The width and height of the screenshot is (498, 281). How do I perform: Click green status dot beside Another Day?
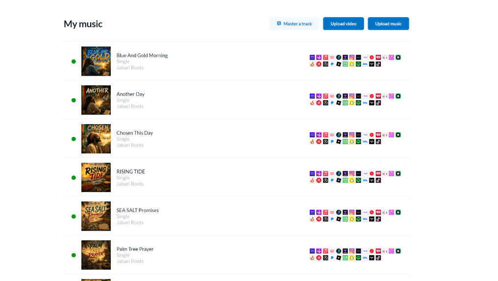click(x=74, y=100)
